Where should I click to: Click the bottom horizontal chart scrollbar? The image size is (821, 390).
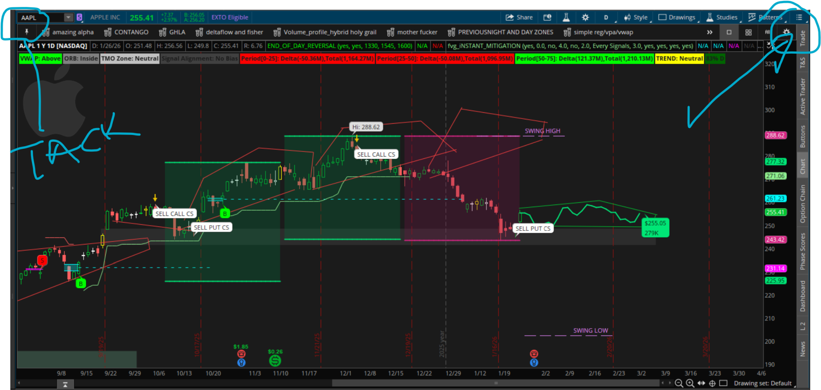click(495, 383)
